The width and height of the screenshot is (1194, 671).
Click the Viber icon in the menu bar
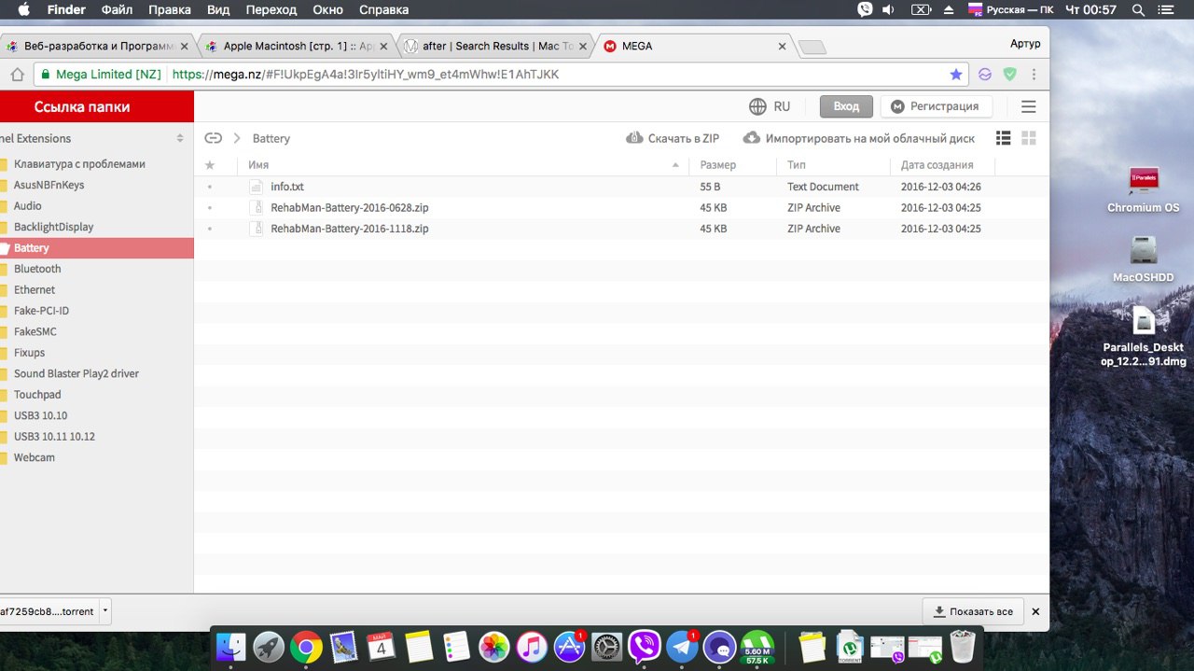tap(865, 9)
